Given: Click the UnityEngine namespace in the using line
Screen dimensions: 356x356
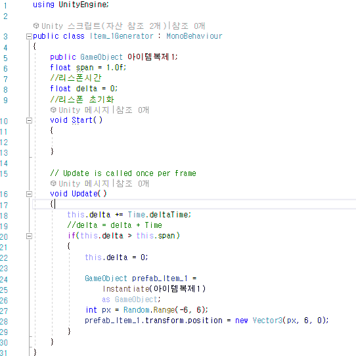Looking at the screenshot, I should point(83,5).
